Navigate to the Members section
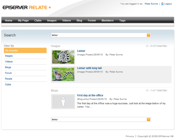 [x=107, y=20]
